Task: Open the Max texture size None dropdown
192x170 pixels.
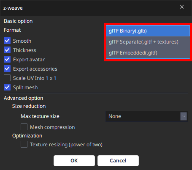Action: 147,116
